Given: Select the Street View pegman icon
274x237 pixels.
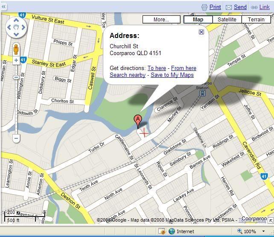Looking at the screenshot, I should [x=16, y=50].
